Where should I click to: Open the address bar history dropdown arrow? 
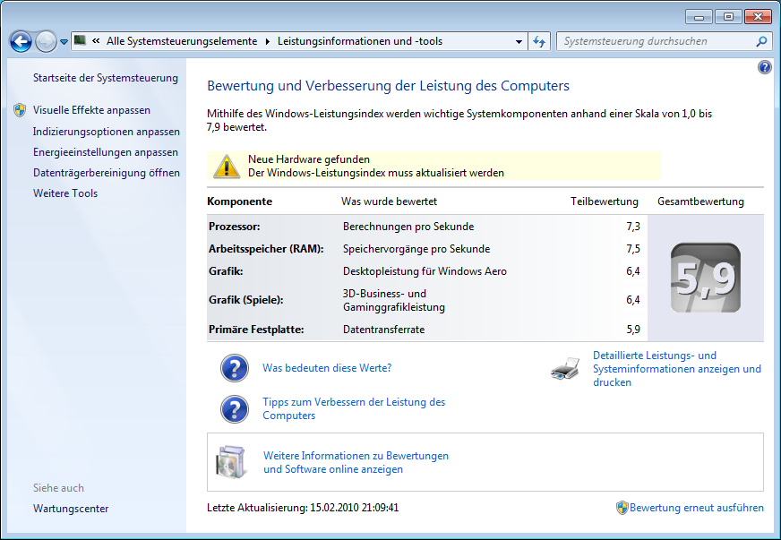click(519, 41)
